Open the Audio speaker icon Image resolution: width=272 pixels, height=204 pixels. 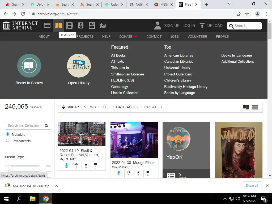(x=81, y=25)
